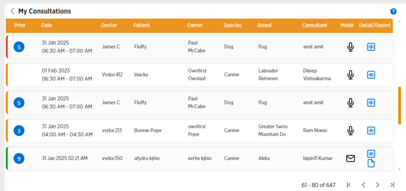Select the patient name 'Bonnie Pope'
This screenshot has width=406, height=191.
148,130
